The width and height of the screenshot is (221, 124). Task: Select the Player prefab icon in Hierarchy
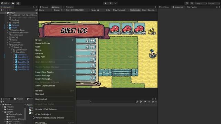pos(10,28)
